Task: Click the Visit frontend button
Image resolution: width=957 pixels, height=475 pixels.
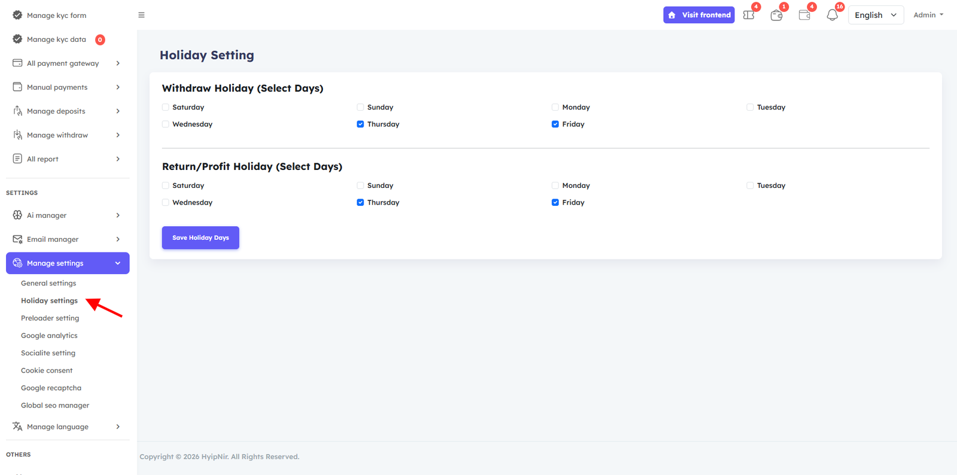Action: pyautogui.click(x=699, y=15)
